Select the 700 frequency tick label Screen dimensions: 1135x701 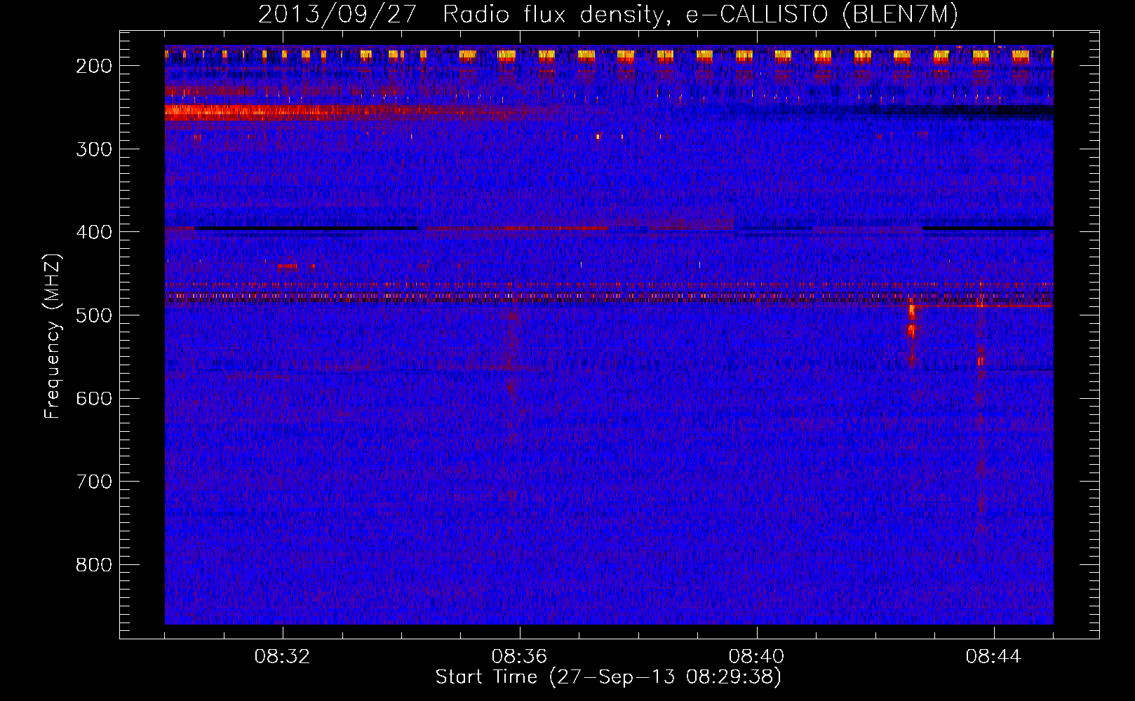pyautogui.click(x=93, y=482)
